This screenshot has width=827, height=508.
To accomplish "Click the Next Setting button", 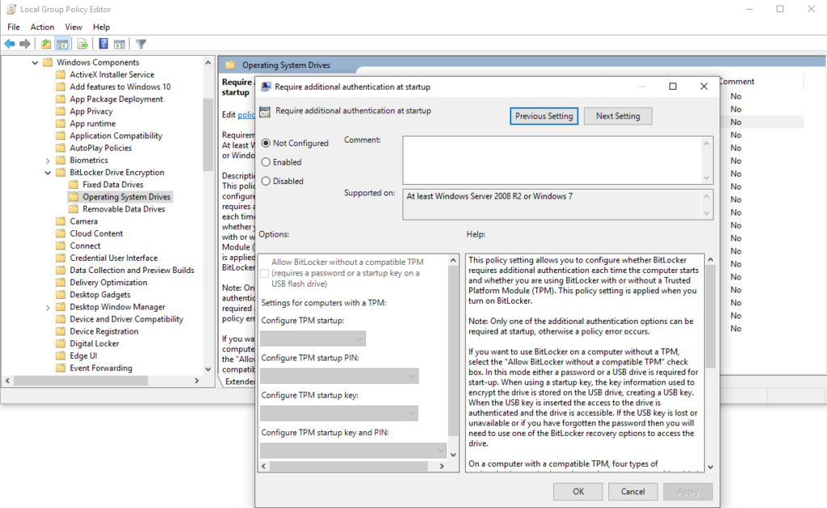I will pos(618,115).
